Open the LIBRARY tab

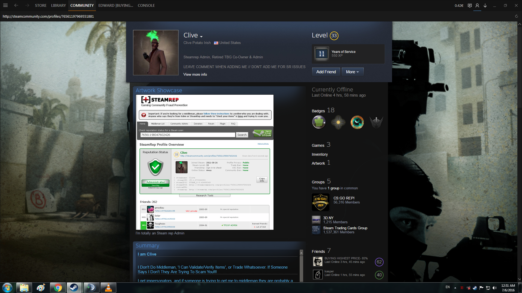[x=58, y=5]
